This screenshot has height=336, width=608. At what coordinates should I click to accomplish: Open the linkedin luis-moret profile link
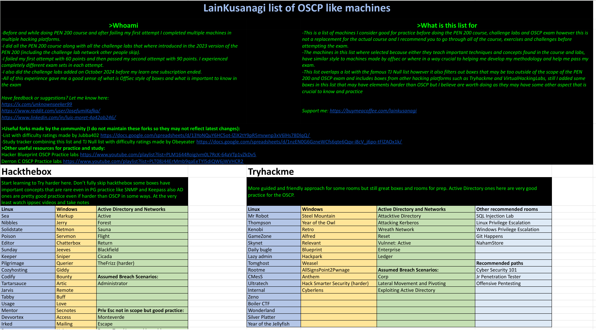pos(59,117)
